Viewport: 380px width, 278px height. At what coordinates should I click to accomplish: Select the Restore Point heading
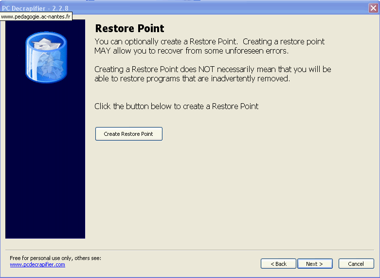pos(129,28)
